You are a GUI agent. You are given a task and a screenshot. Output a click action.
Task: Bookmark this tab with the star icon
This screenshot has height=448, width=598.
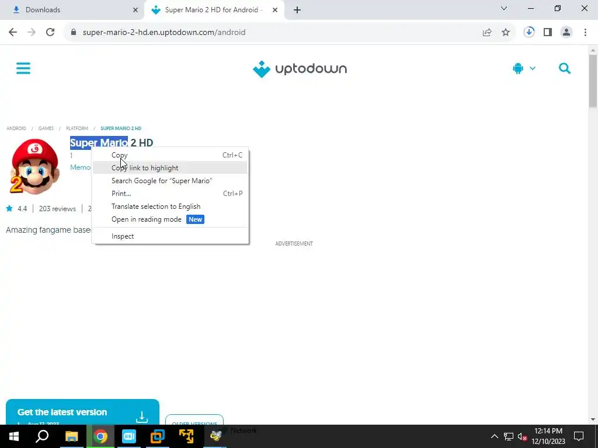(506, 33)
